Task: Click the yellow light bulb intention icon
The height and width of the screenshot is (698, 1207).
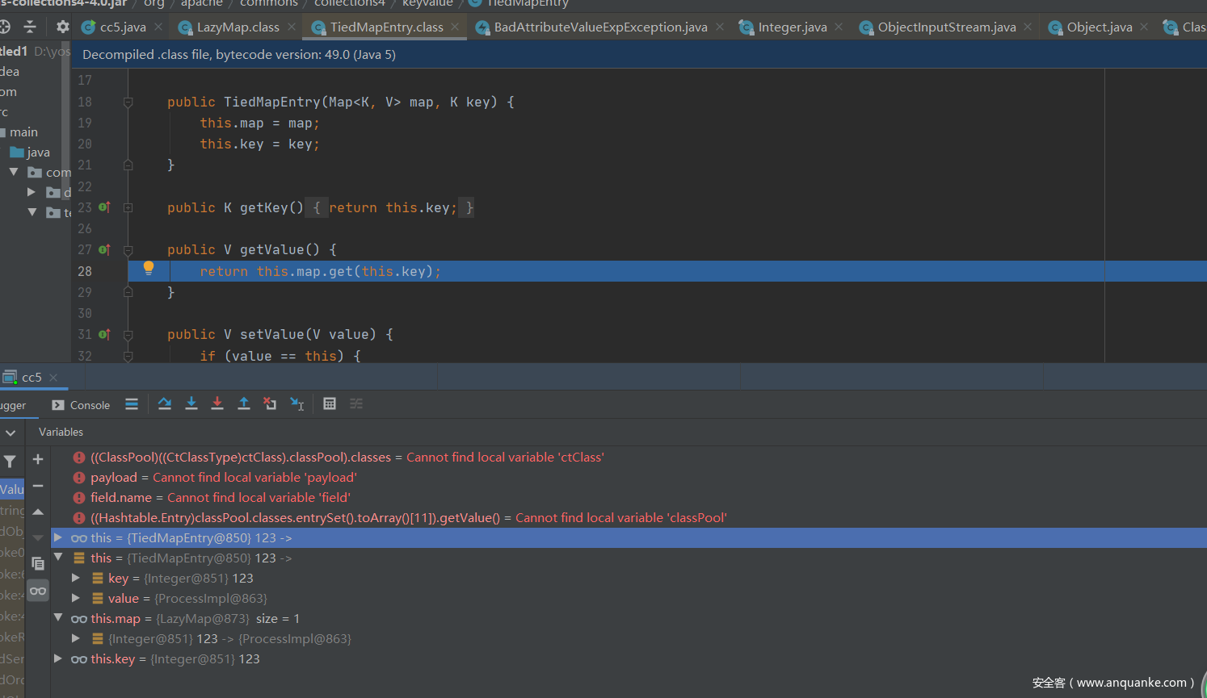Action: tap(149, 268)
